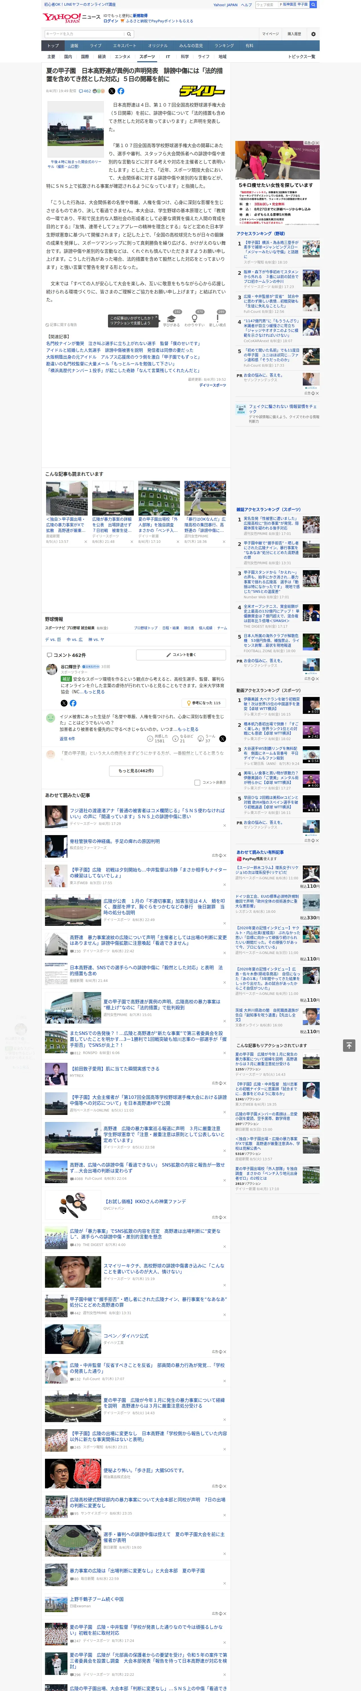Click the デイリー publisher logo
Screen dimensions: 361x1691
point(202,91)
